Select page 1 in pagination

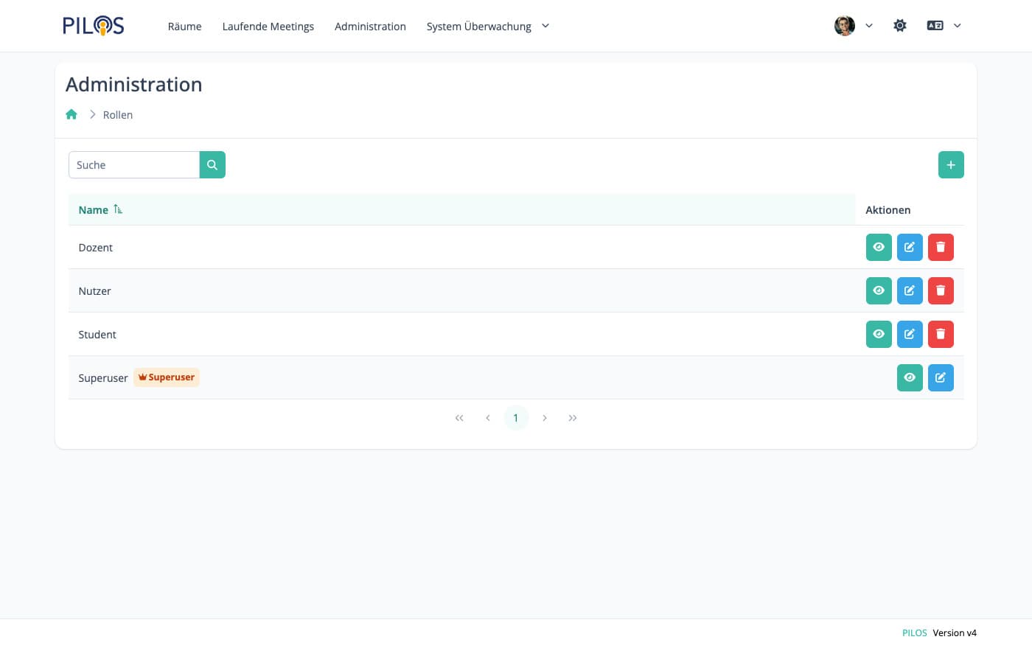[515, 418]
